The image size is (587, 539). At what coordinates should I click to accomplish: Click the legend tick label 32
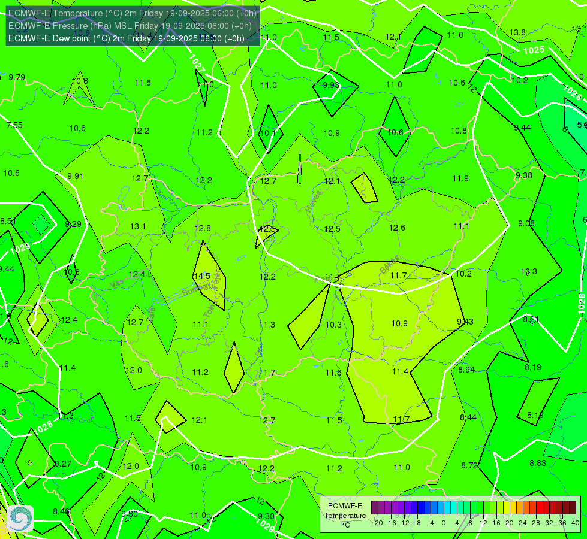pos(549,523)
